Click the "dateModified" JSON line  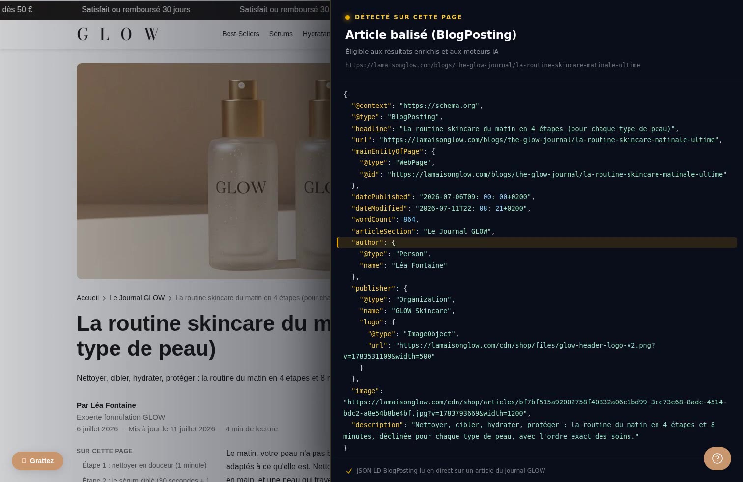441,208
